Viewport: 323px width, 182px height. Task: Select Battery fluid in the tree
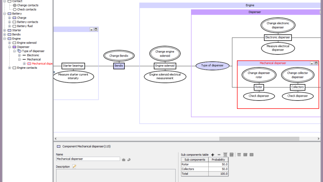tap(25, 26)
